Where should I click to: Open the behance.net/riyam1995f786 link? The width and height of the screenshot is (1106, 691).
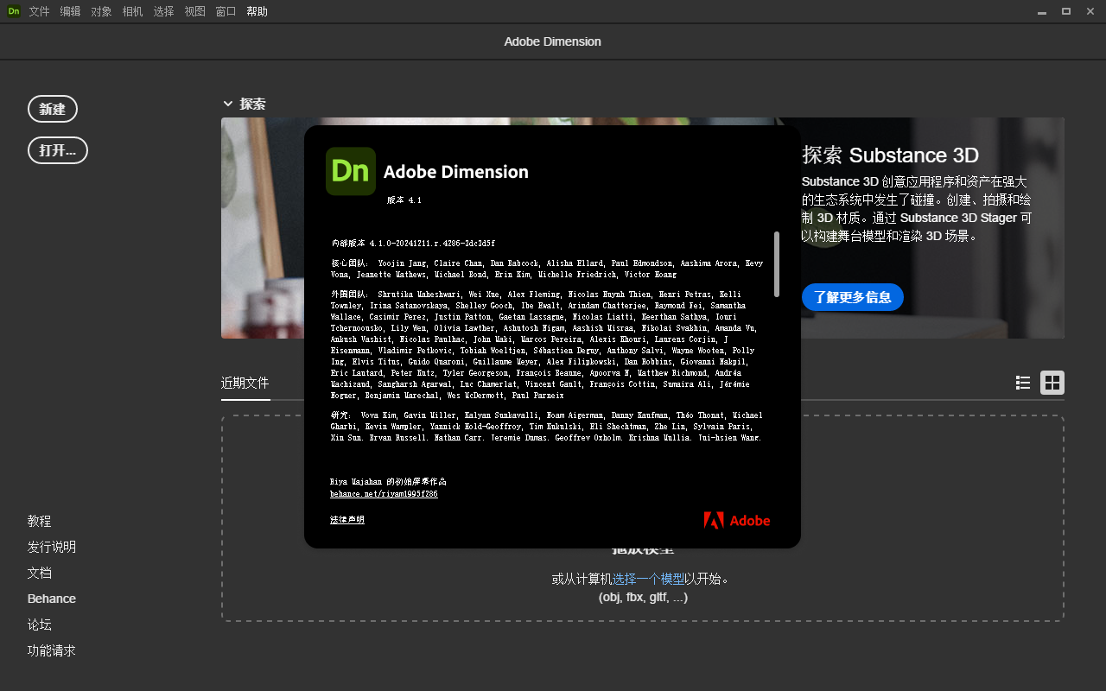pos(383,493)
